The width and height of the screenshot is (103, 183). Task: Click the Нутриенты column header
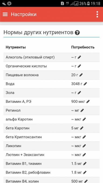[x=16, y=47]
